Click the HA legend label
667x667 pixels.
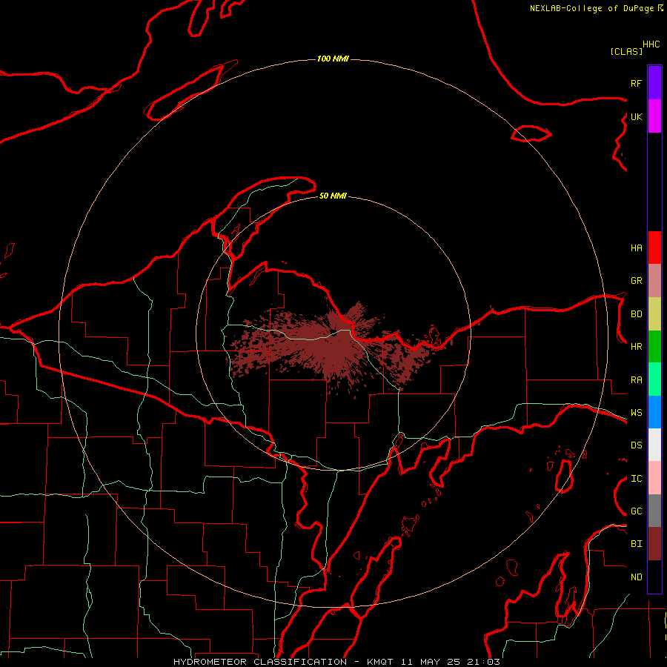pos(637,248)
